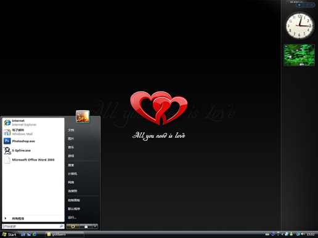Viewport: 318px width, 238px height.
Task: Expand the all programs list arrow
Action: (x=6, y=218)
